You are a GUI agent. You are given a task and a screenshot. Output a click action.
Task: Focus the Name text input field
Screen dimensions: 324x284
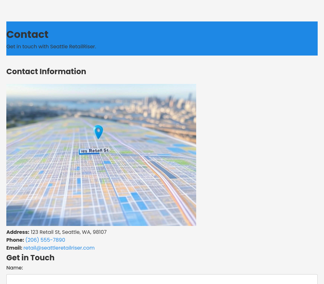pyautogui.click(x=162, y=279)
